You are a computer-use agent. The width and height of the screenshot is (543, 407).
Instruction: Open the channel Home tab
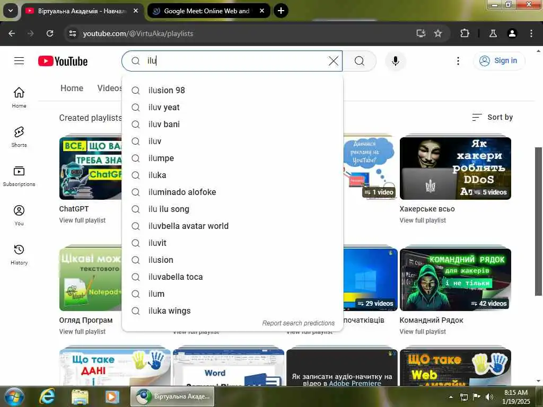pyautogui.click(x=72, y=89)
